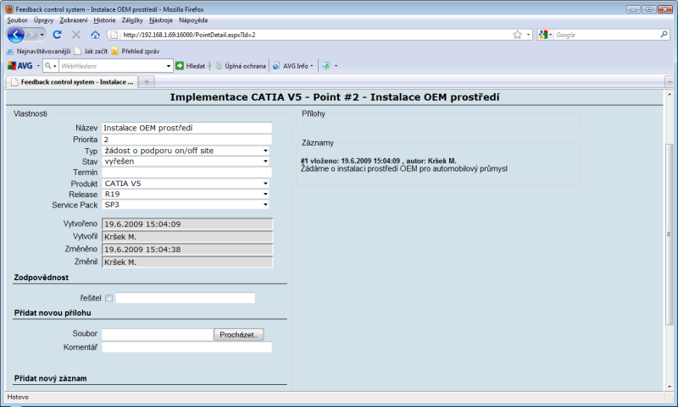Click the AVG toolbar logo

pos(20,66)
